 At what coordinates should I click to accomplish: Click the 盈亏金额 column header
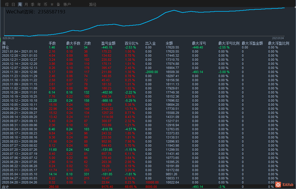pyautogui.click(x=108, y=44)
